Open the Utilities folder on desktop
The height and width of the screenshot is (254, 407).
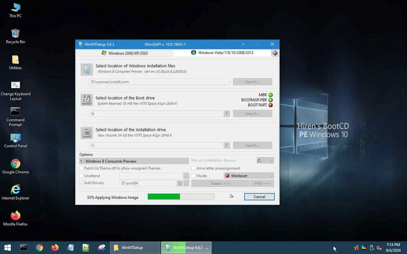point(15,62)
